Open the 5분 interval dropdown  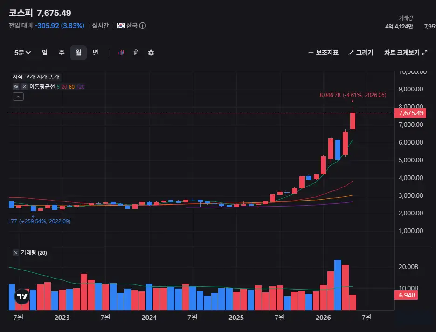coord(22,53)
